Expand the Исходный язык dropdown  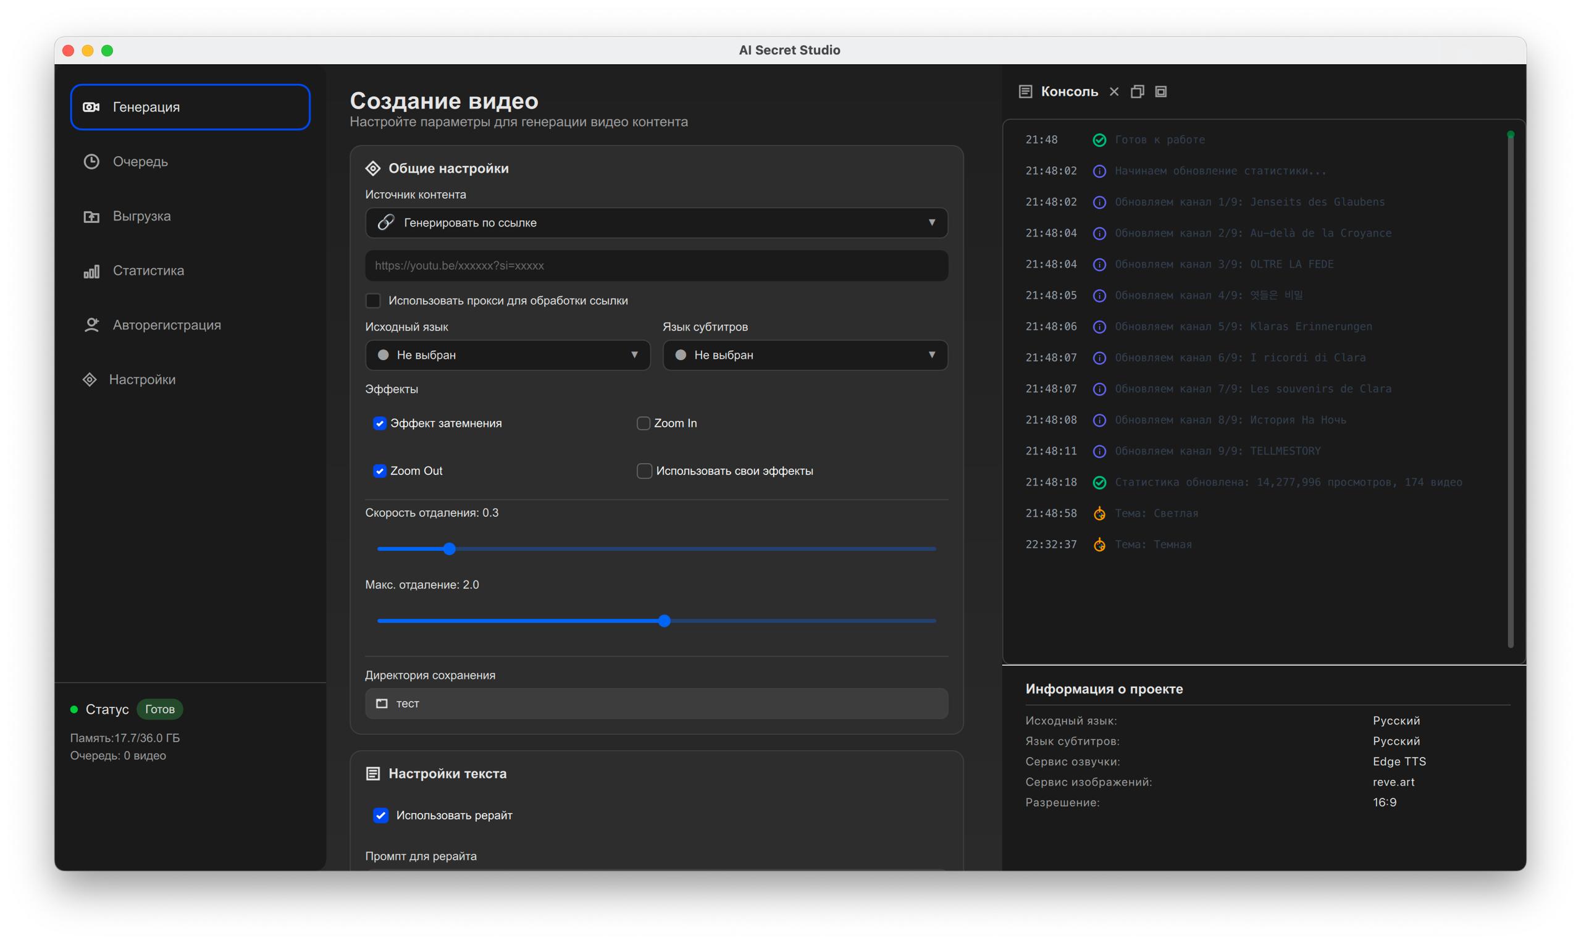click(507, 355)
